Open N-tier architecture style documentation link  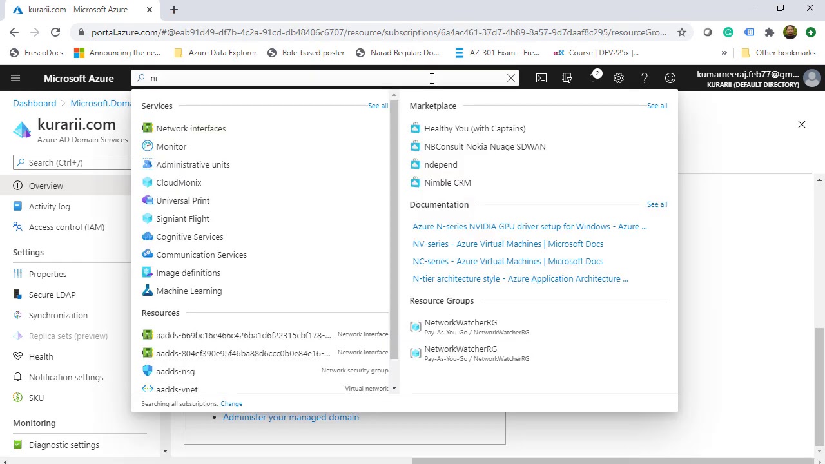(x=520, y=278)
